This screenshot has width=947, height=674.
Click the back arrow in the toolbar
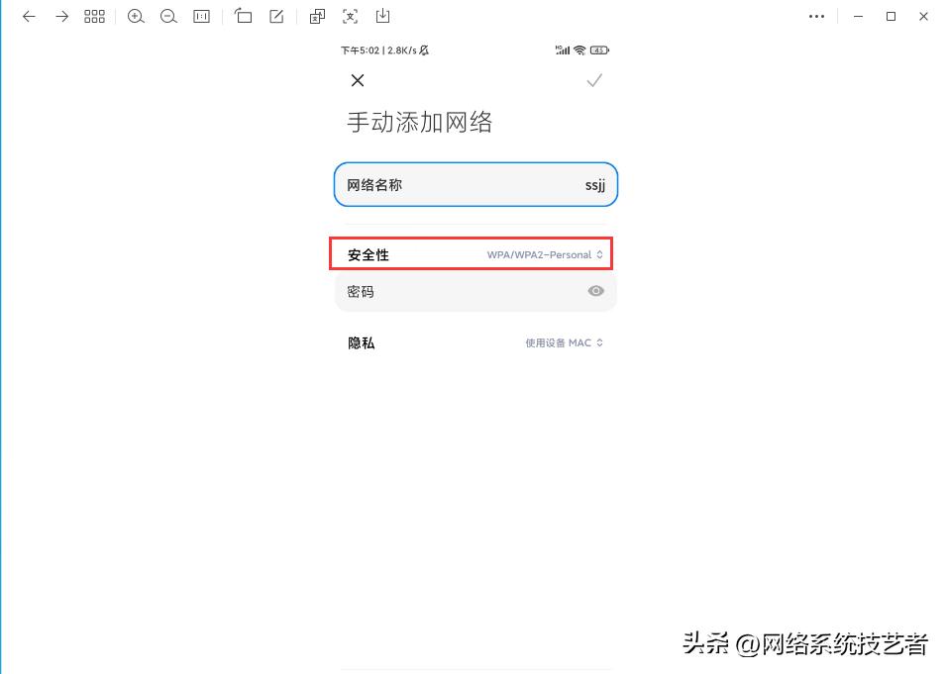click(x=29, y=16)
